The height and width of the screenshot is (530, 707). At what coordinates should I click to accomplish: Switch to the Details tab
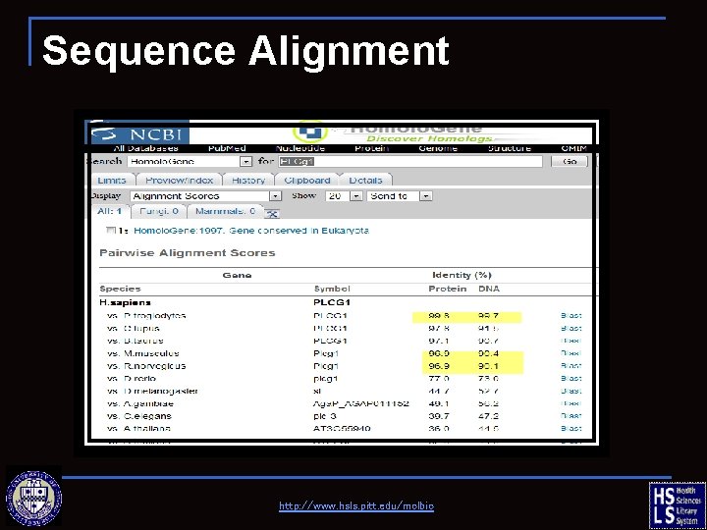(x=365, y=181)
